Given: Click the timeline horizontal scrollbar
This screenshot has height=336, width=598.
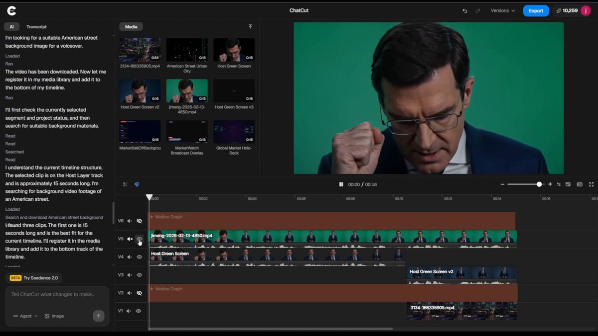Looking at the screenshot, I should tap(271, 329).
